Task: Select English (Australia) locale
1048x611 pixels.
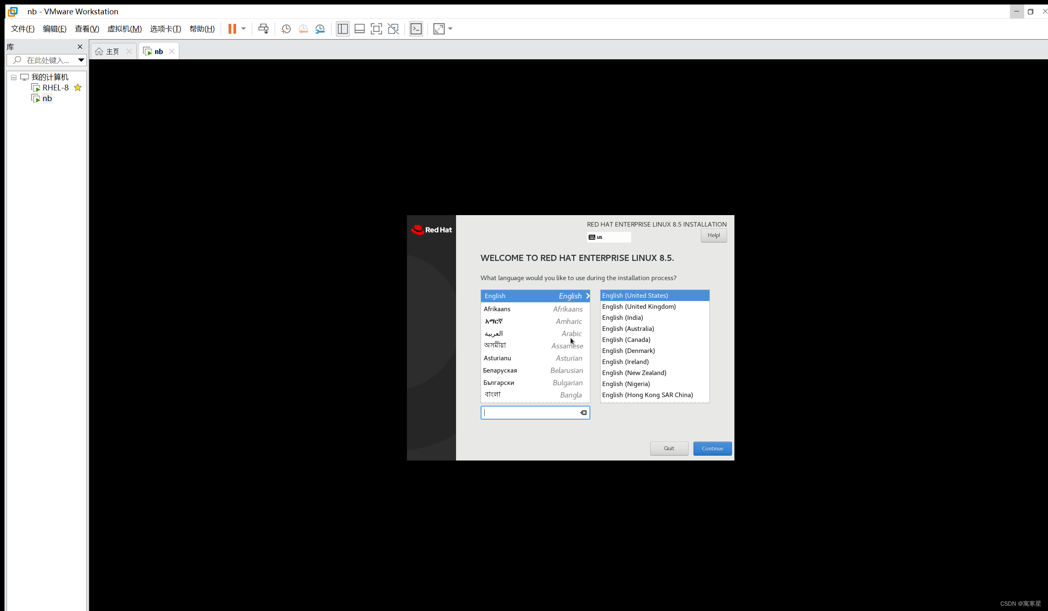Action: pyautogui.click(x=655, y=328)
